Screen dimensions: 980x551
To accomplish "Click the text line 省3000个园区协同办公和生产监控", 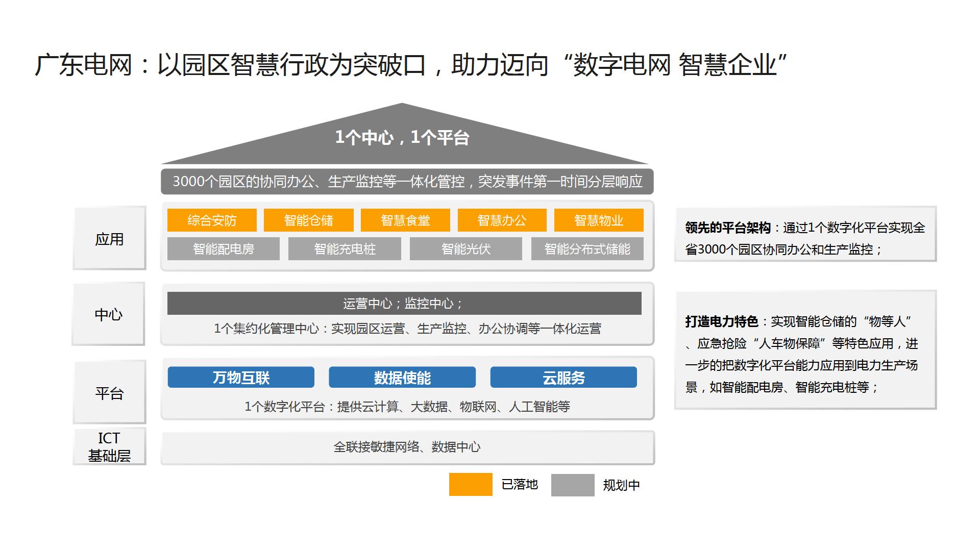I will (x=783, y=249).
